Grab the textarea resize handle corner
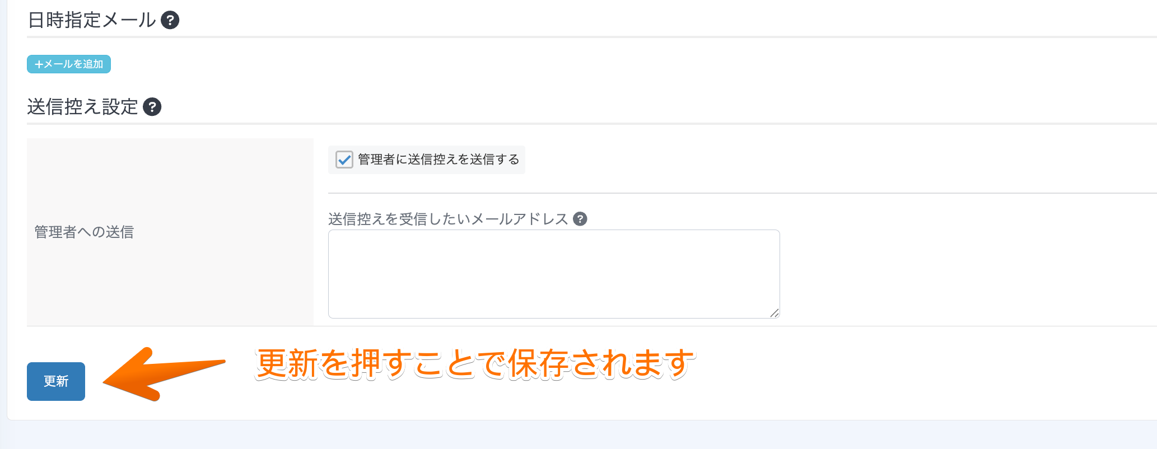Image resolution: width=1157 pixels, height=449 pixels. (x=775, y=313)
